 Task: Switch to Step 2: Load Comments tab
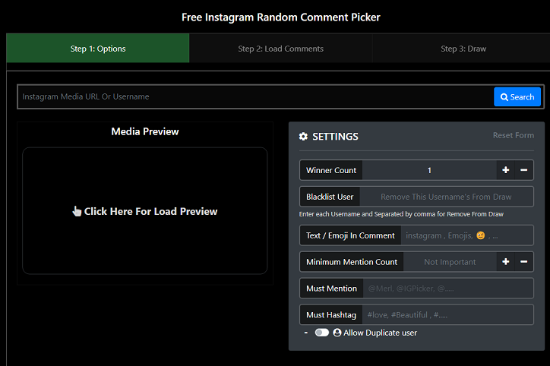(280, 49)
